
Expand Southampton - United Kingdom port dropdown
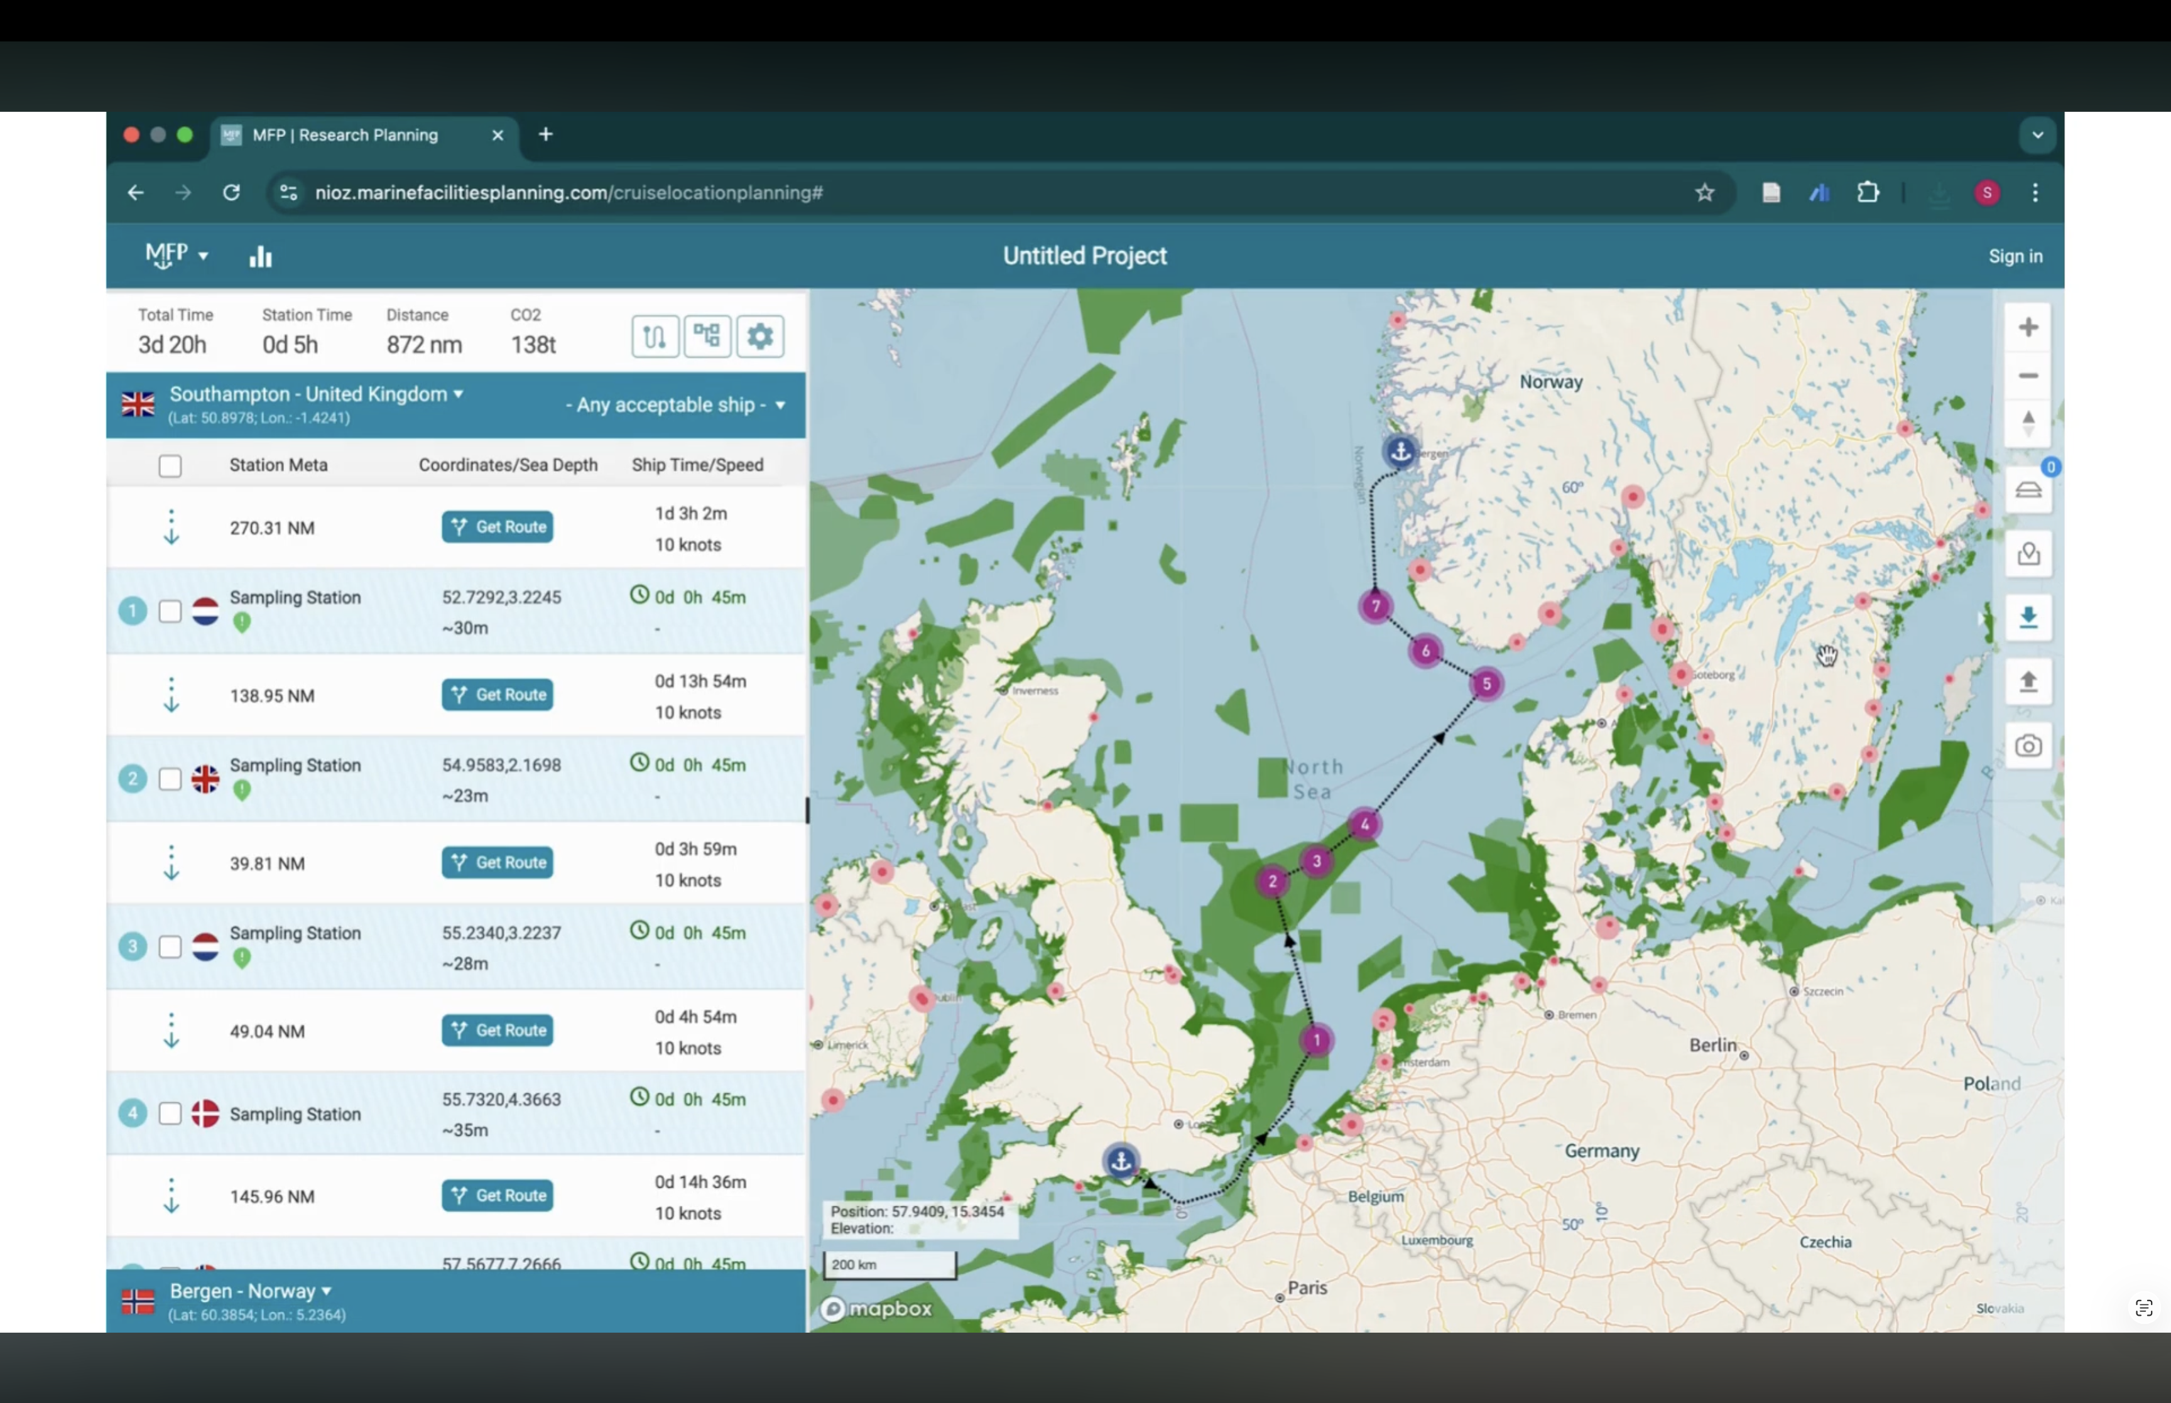click(317, 394)
